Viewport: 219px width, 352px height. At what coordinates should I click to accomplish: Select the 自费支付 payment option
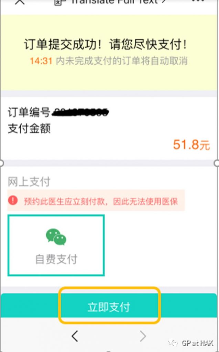tap(56, 245)
